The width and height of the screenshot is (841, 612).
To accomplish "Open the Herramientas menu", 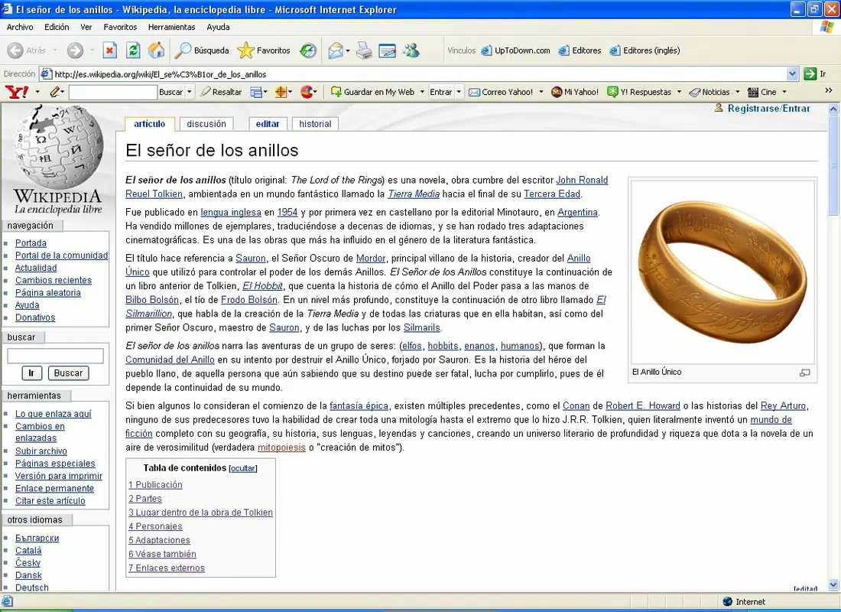I will 171,27.
